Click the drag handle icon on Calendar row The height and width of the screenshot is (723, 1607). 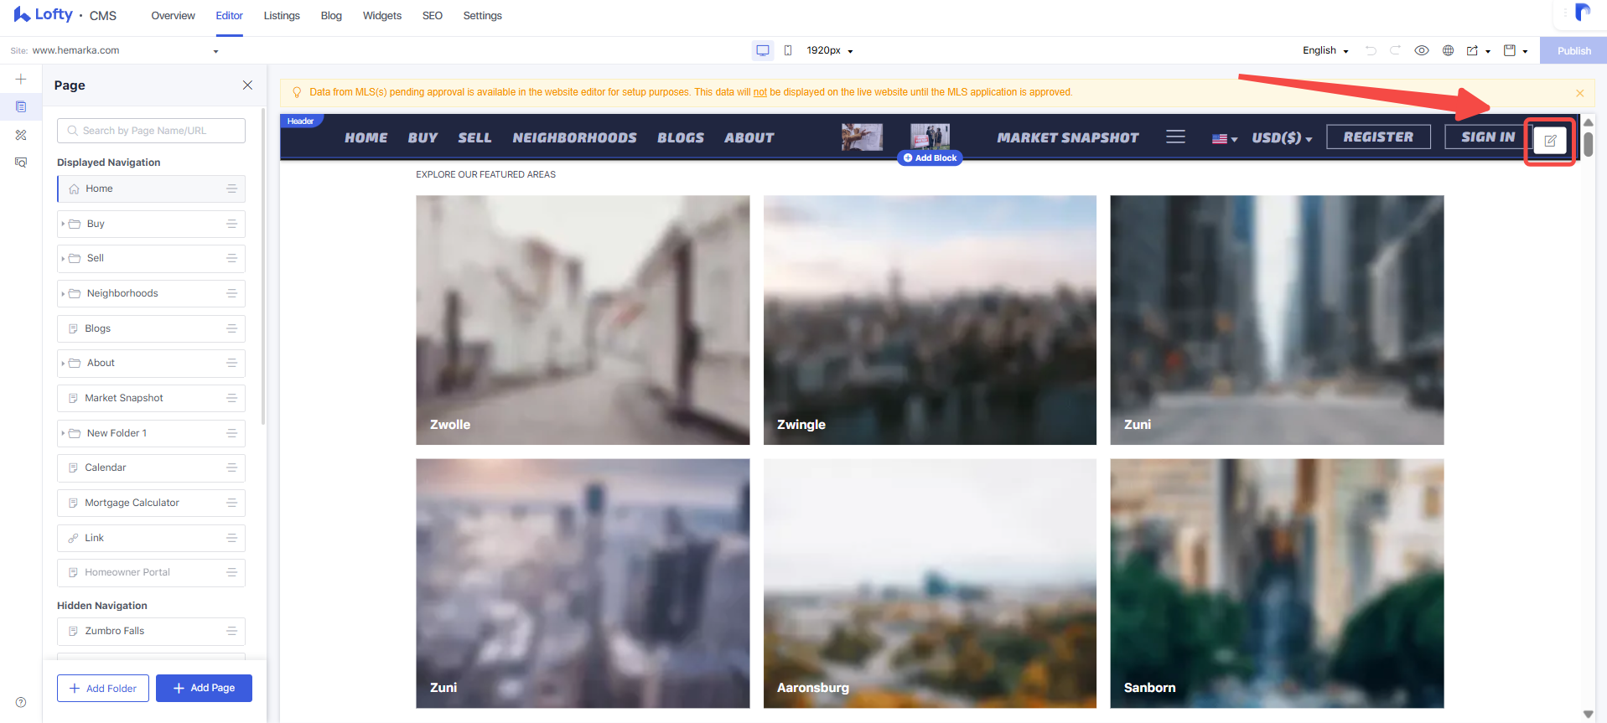click(x=231, y=467)
